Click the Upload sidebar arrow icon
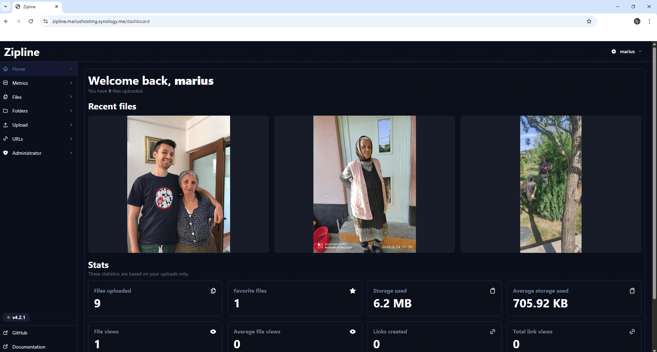The height and width of the screenshot is (352, 657). tap(5, 125)
